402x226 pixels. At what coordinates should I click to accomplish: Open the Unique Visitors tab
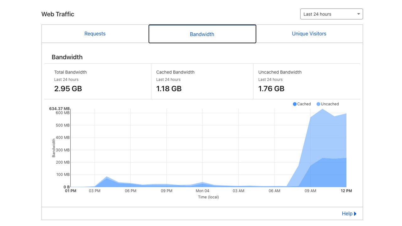309,34
